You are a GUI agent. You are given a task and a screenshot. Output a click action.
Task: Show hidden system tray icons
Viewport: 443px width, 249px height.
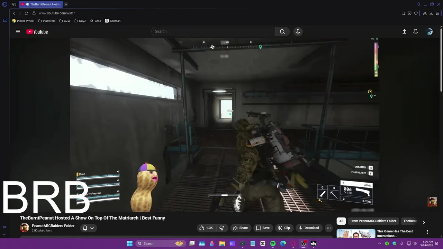(x=379, y=243)
